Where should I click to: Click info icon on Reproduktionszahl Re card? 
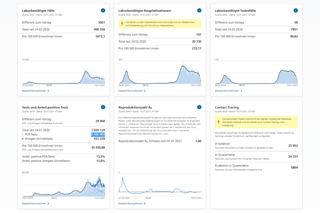click(x=199, y=107)
